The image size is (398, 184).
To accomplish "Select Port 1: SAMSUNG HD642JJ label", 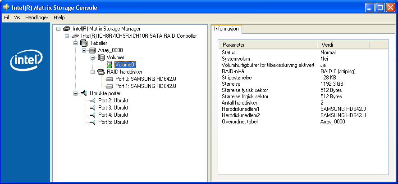I will click(146, 87).
